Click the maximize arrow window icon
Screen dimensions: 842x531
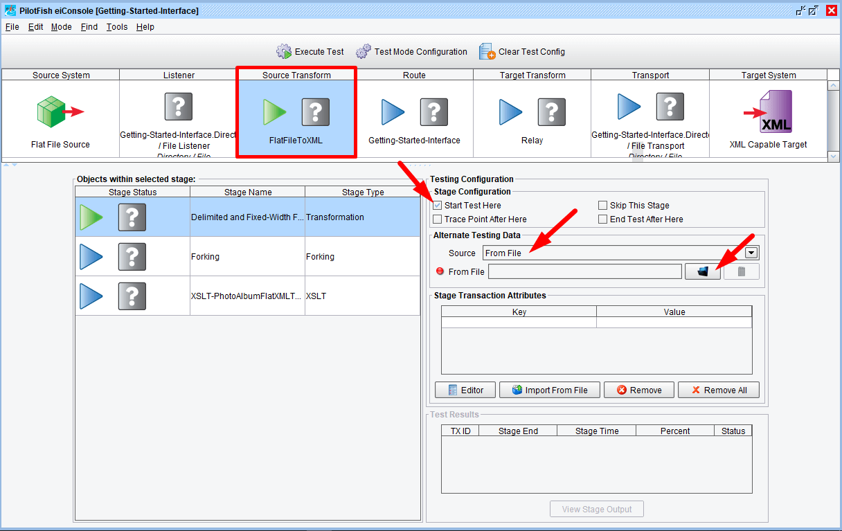[x=814, y=10]
